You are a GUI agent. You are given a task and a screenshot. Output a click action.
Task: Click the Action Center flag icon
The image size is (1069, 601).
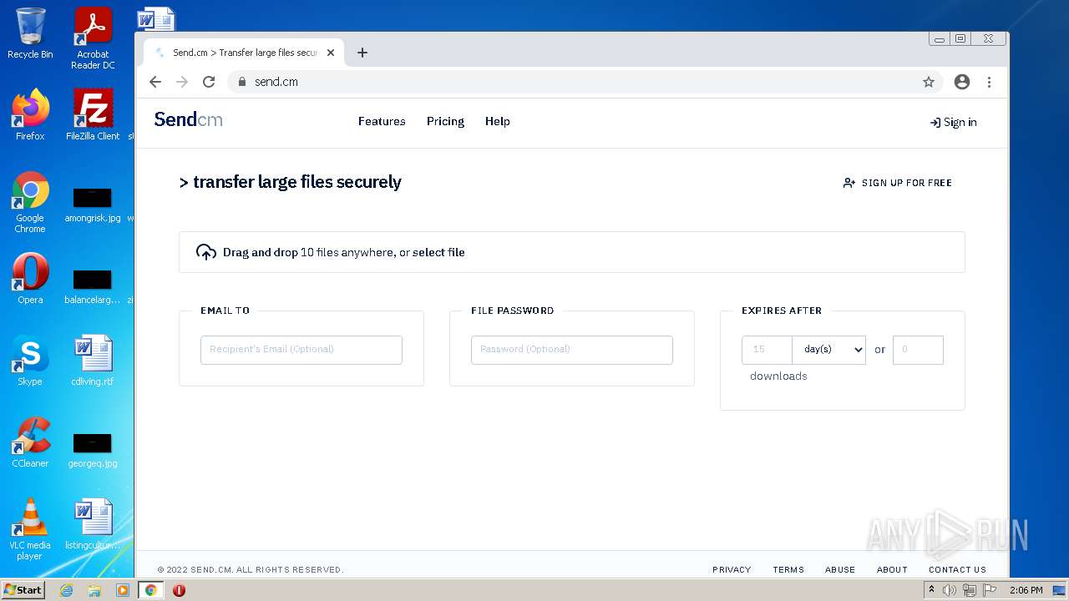[990, 590]
